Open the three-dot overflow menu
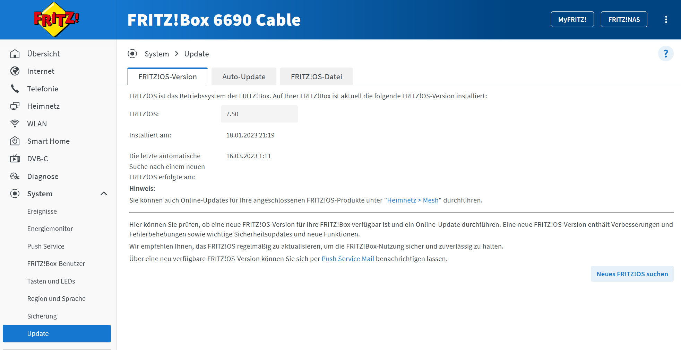 (666, 19)
